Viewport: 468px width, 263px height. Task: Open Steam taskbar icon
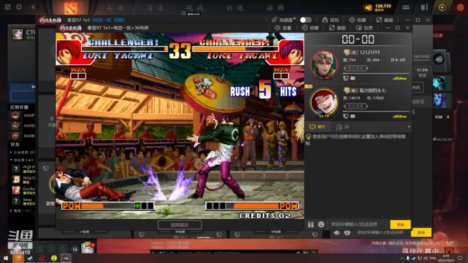(x=30, y=258)
